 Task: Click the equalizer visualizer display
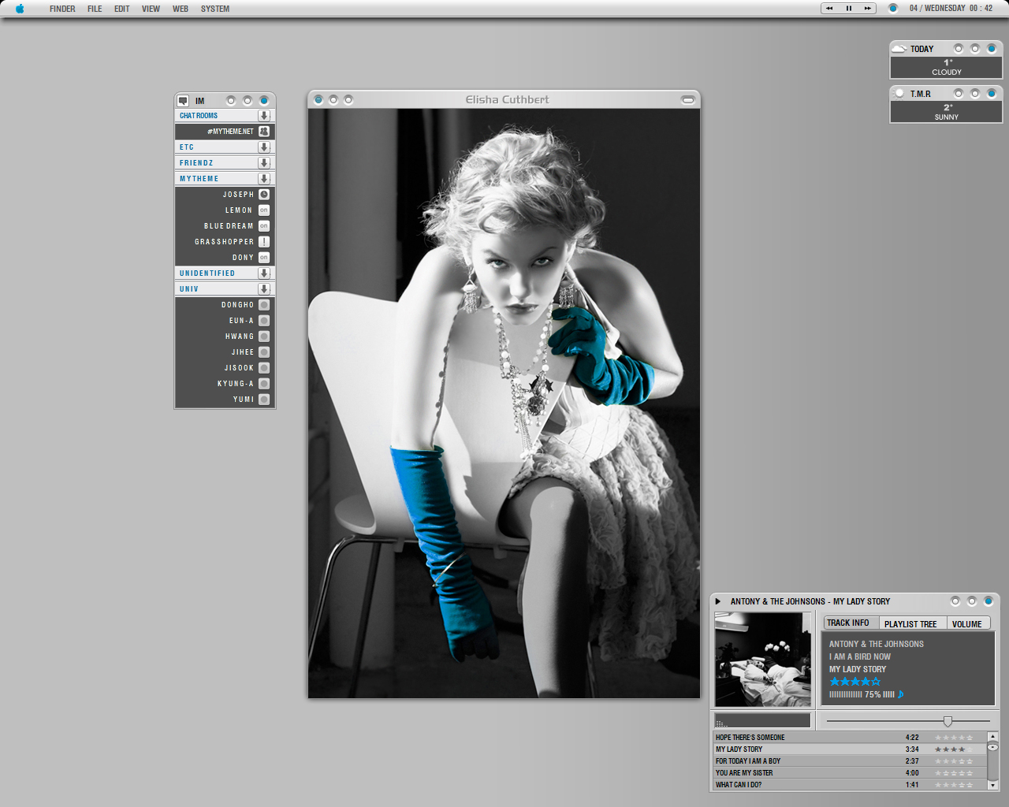pyautogui.click(x=763, y=720)
